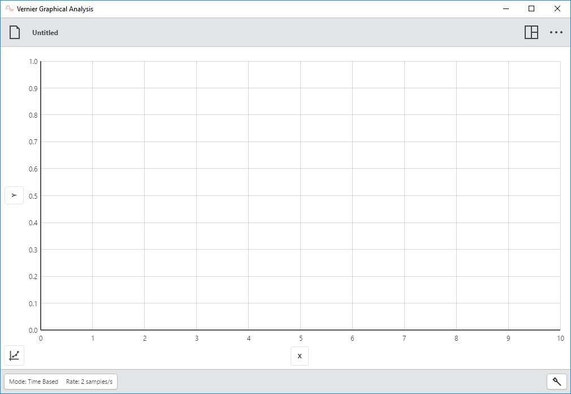
Task: Click the Vernier logo in the title bar
Action: (x=8, y=8)
